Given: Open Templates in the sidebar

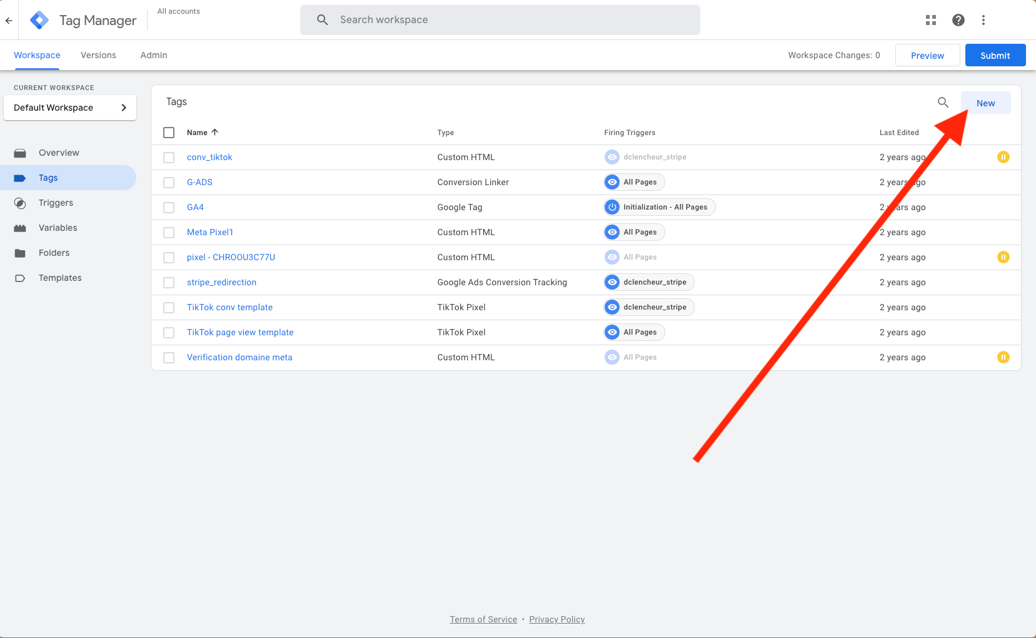Looking at the screenshot, I should coord(68,278).
